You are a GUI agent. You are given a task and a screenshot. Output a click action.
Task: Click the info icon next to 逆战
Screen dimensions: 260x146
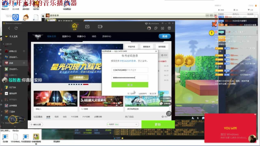(24, 63)
